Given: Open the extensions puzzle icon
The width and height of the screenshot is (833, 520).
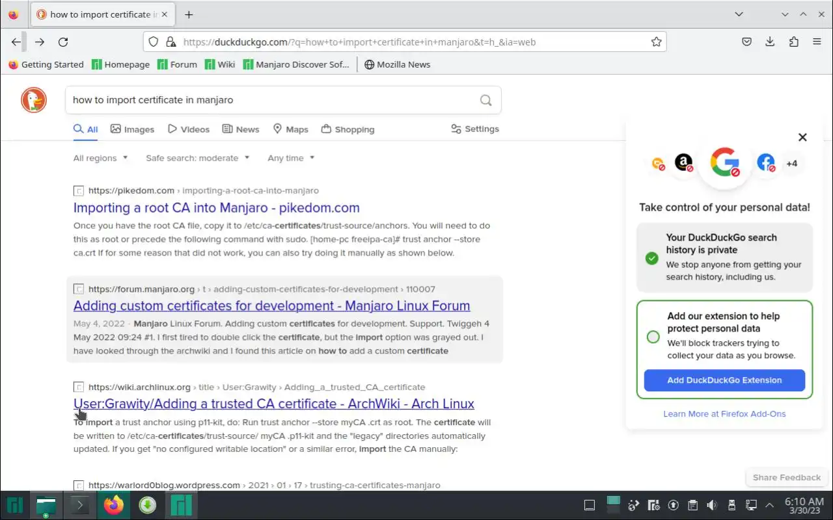Looking at the screenshot, I should pyautogui.click(x=793, y=42).
